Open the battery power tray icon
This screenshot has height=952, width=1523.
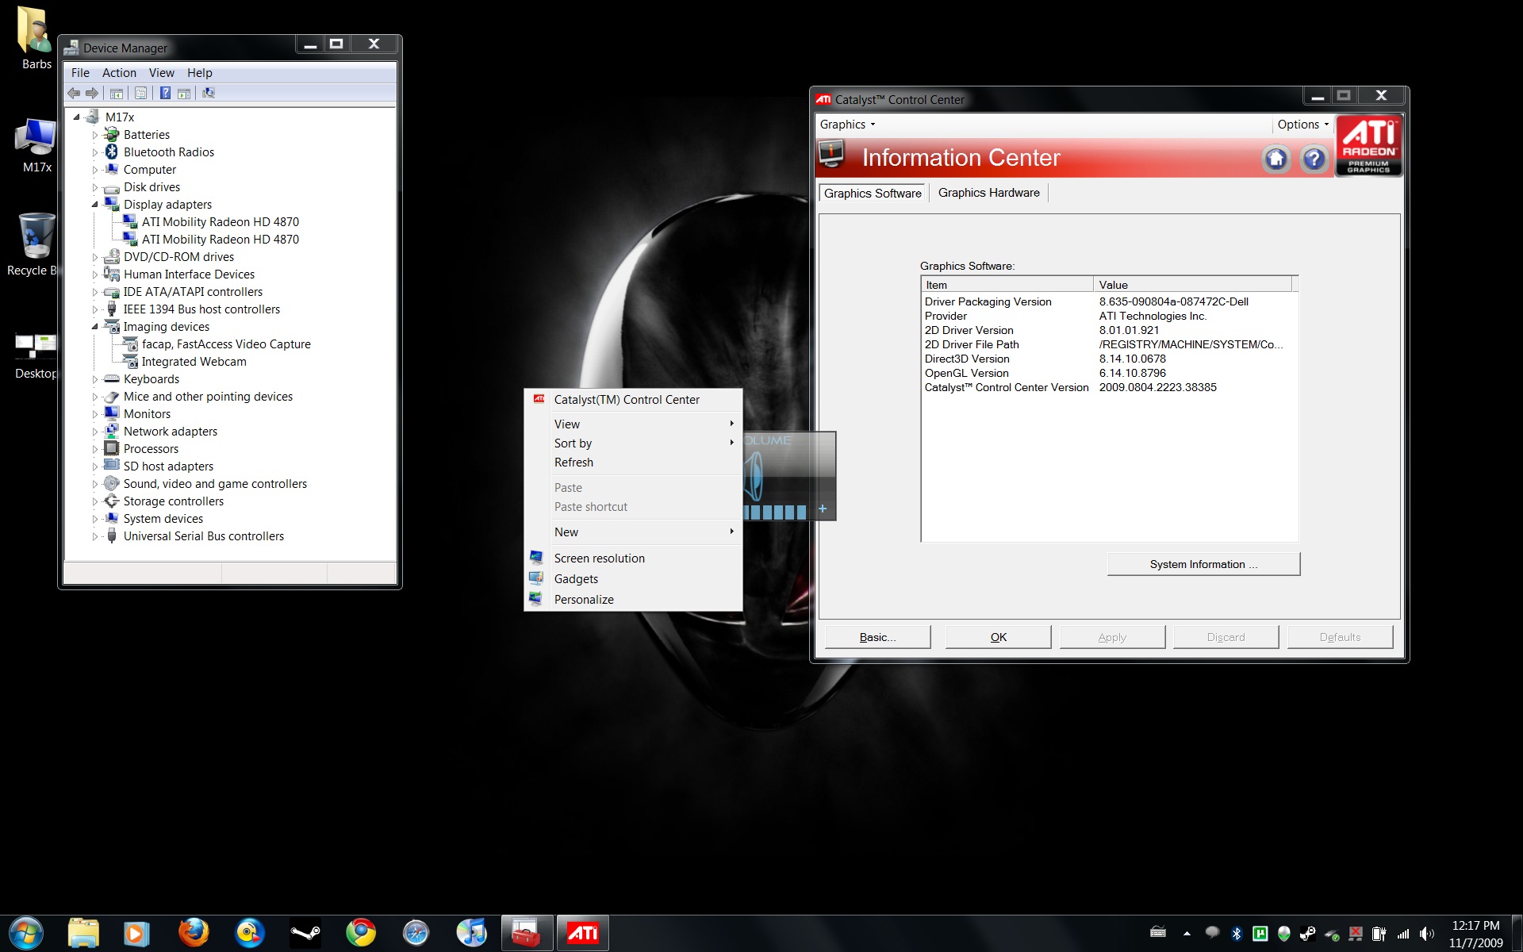point(1379,934)
